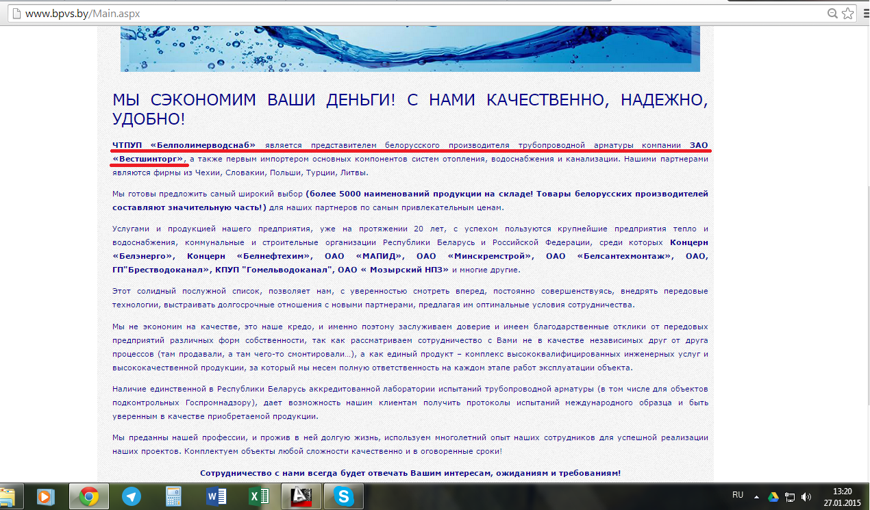Open the AutoCAD window from the taskbar

coord(300,496)
